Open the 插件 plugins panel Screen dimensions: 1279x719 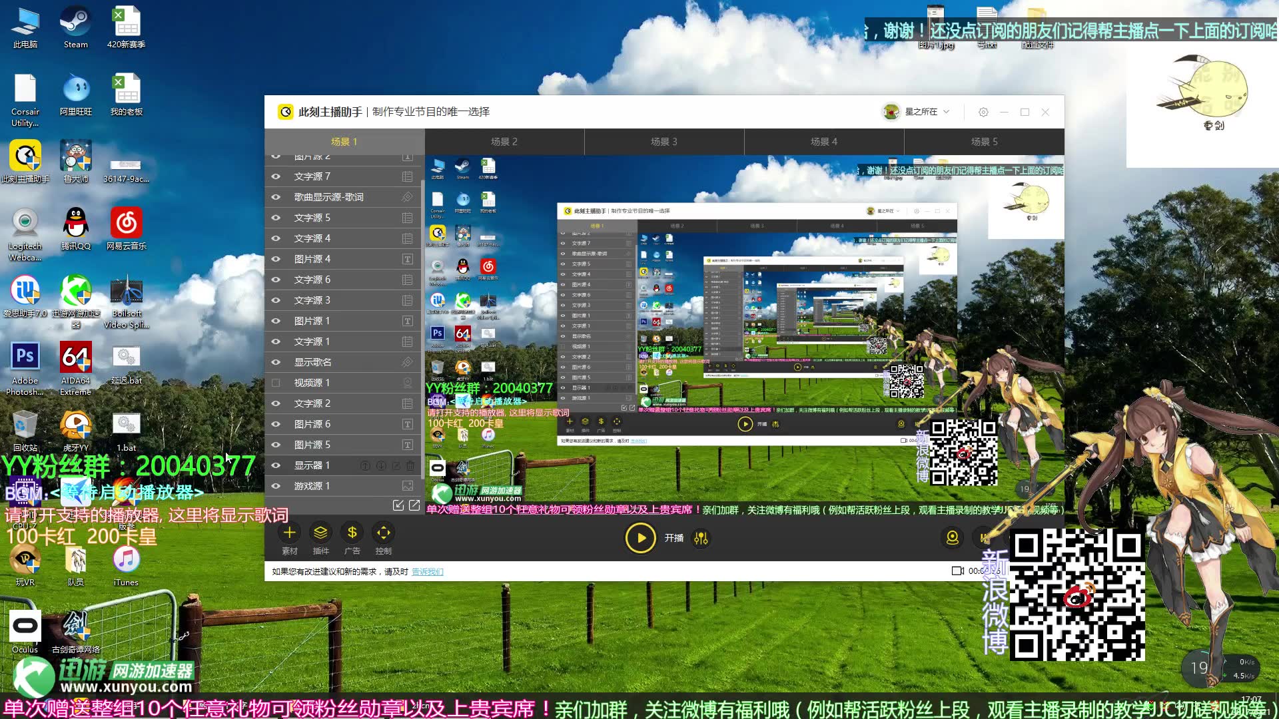pos(320,533)
